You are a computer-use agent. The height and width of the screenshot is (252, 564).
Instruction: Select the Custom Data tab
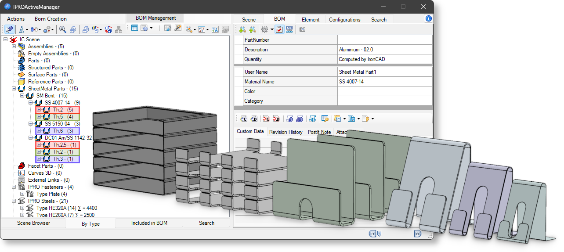point(250,131)
